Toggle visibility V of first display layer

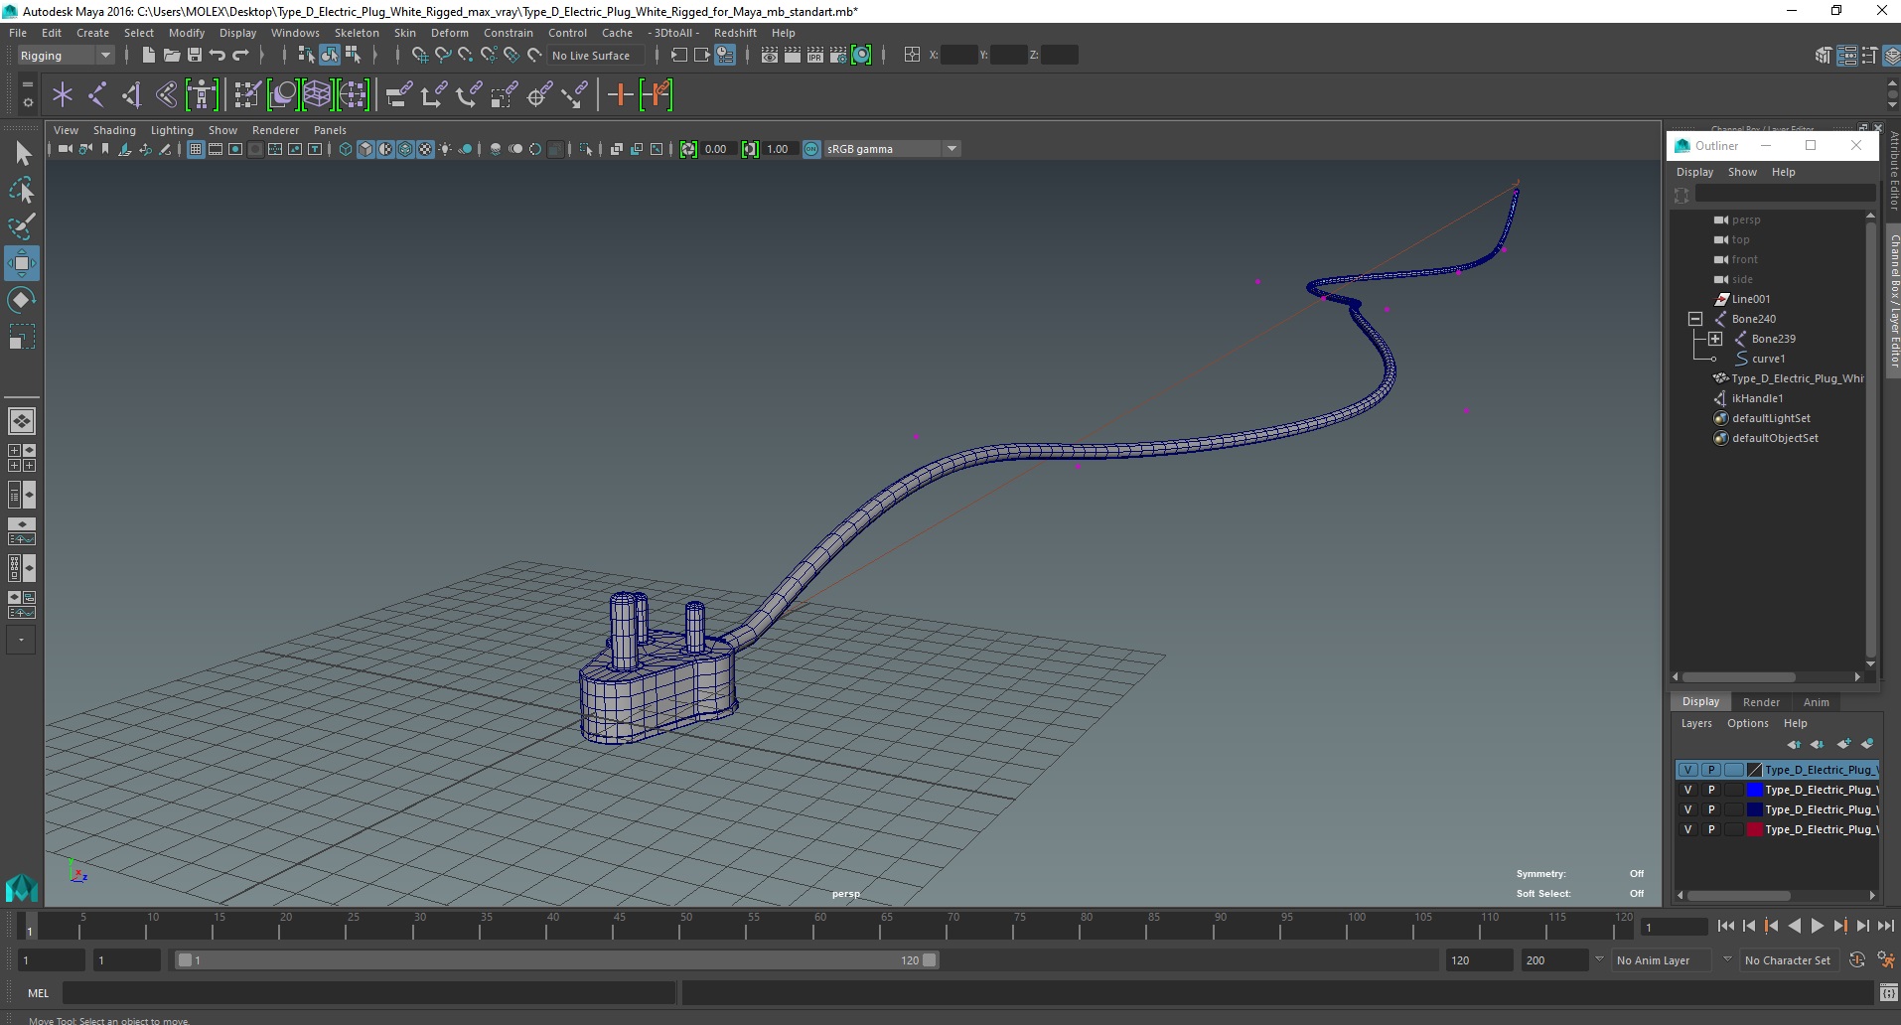click(x=1687, y=770)
